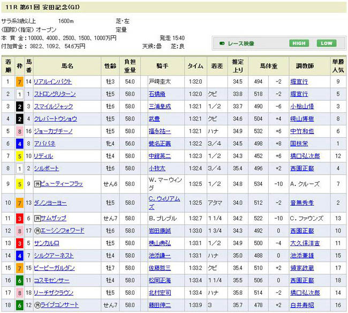Play the race video in HIGH quality
348x313 pixels.
299,43
